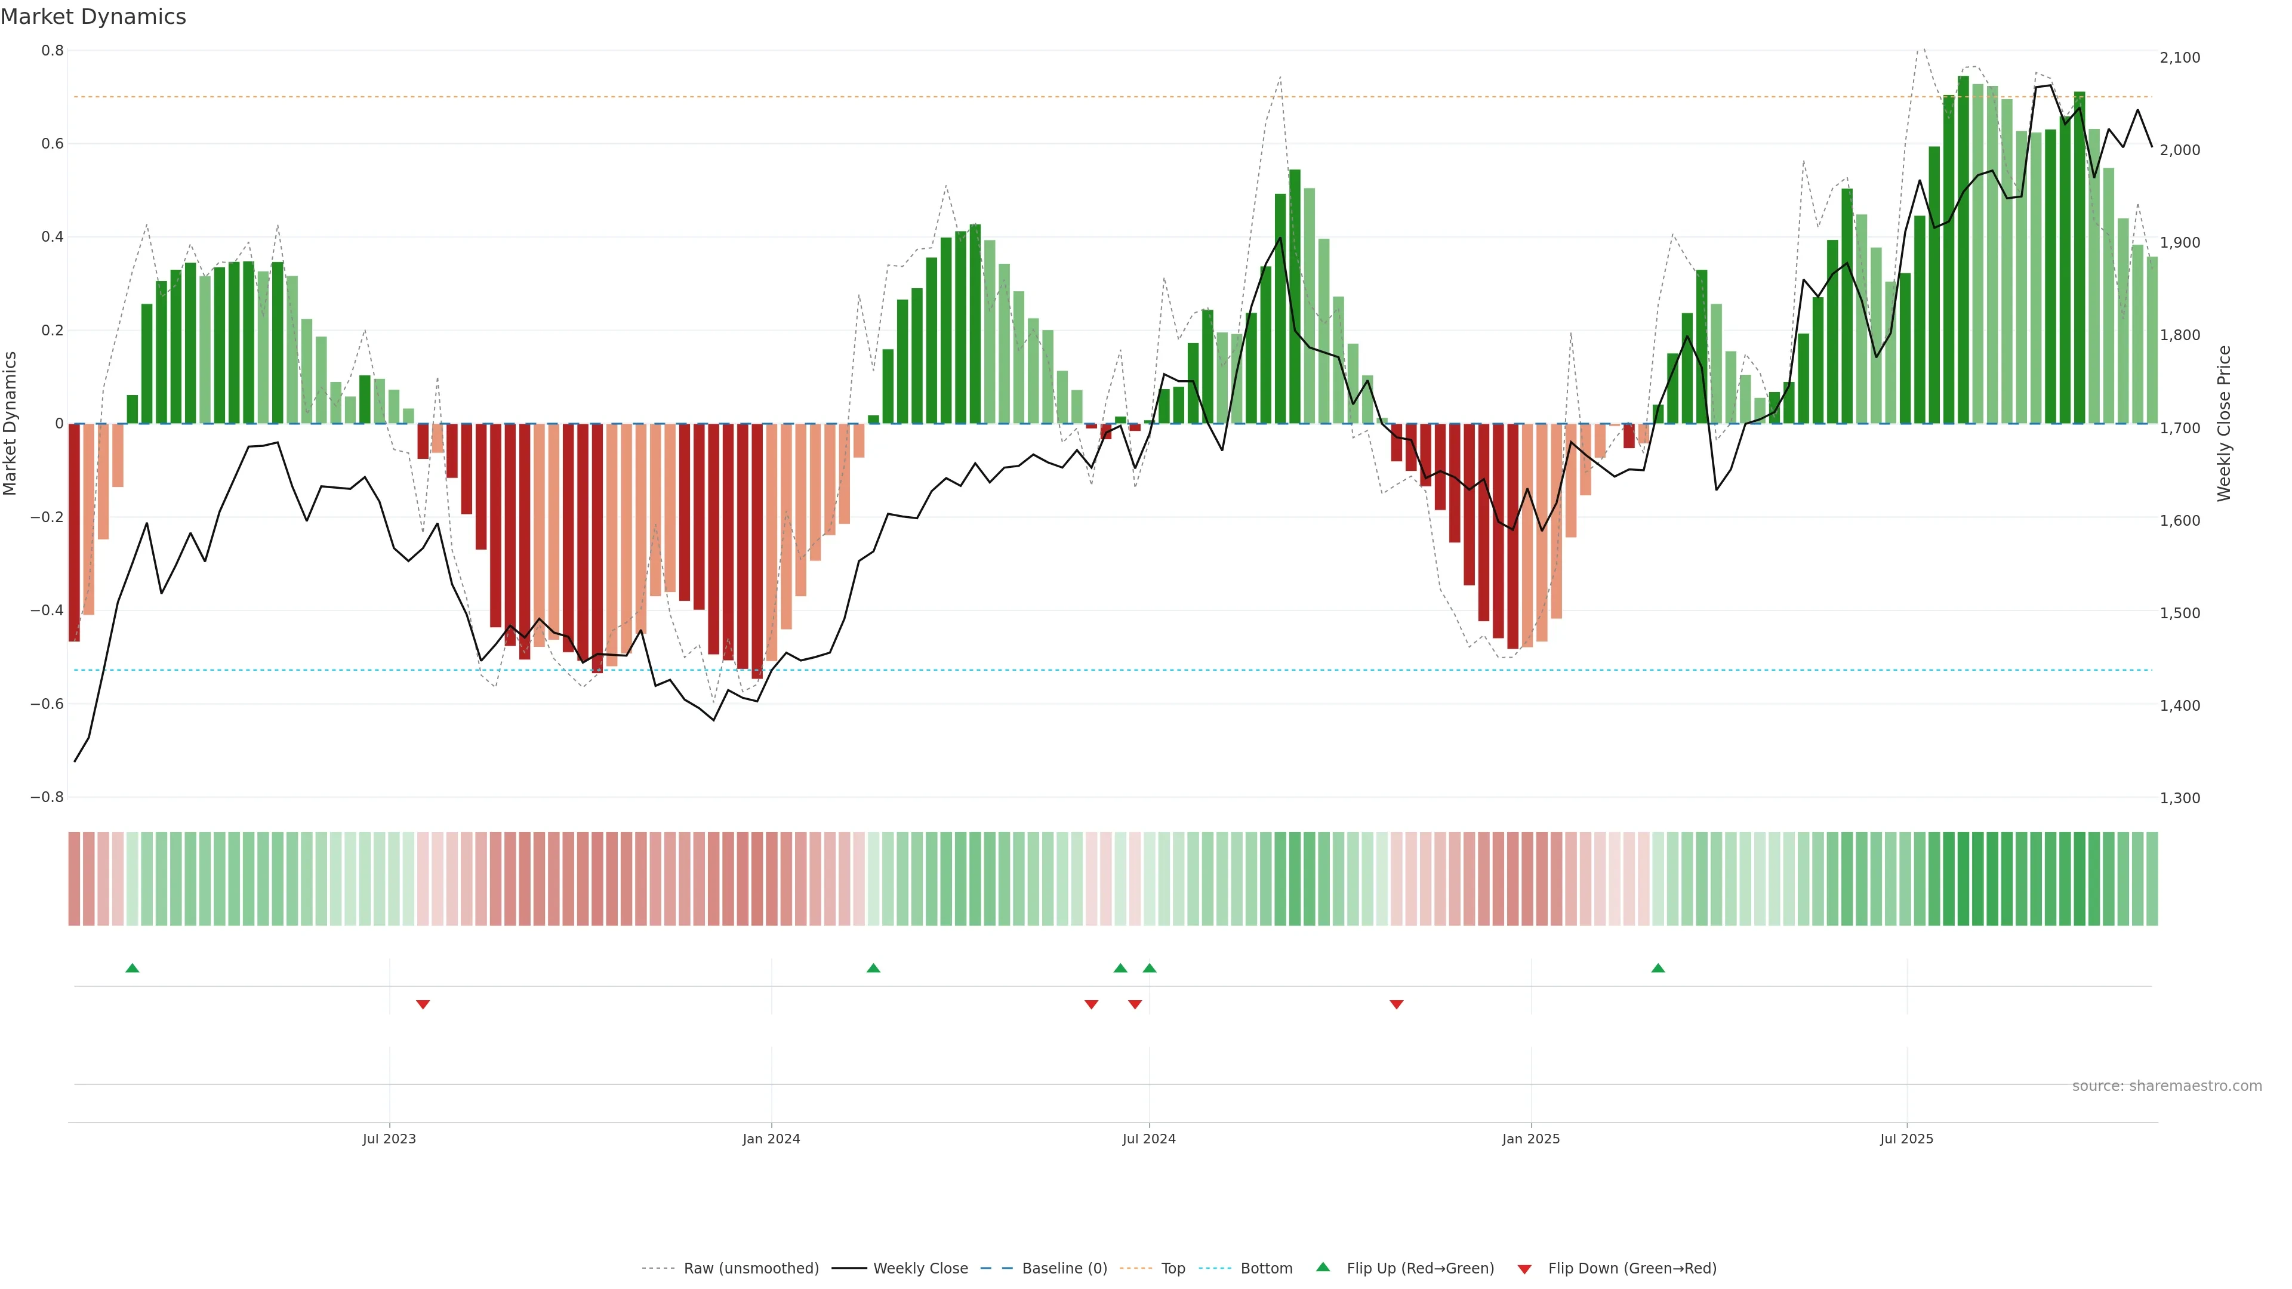Click the red flip-down triangle after Jul 2023

(x=424, y=1004)
